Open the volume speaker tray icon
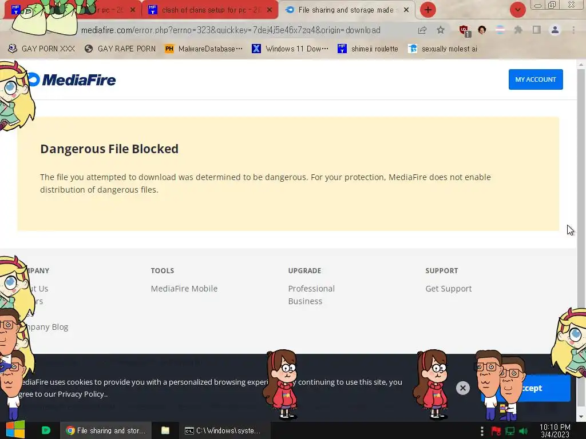The width and height of the screenshot is (586, 439). pos(524,431)
